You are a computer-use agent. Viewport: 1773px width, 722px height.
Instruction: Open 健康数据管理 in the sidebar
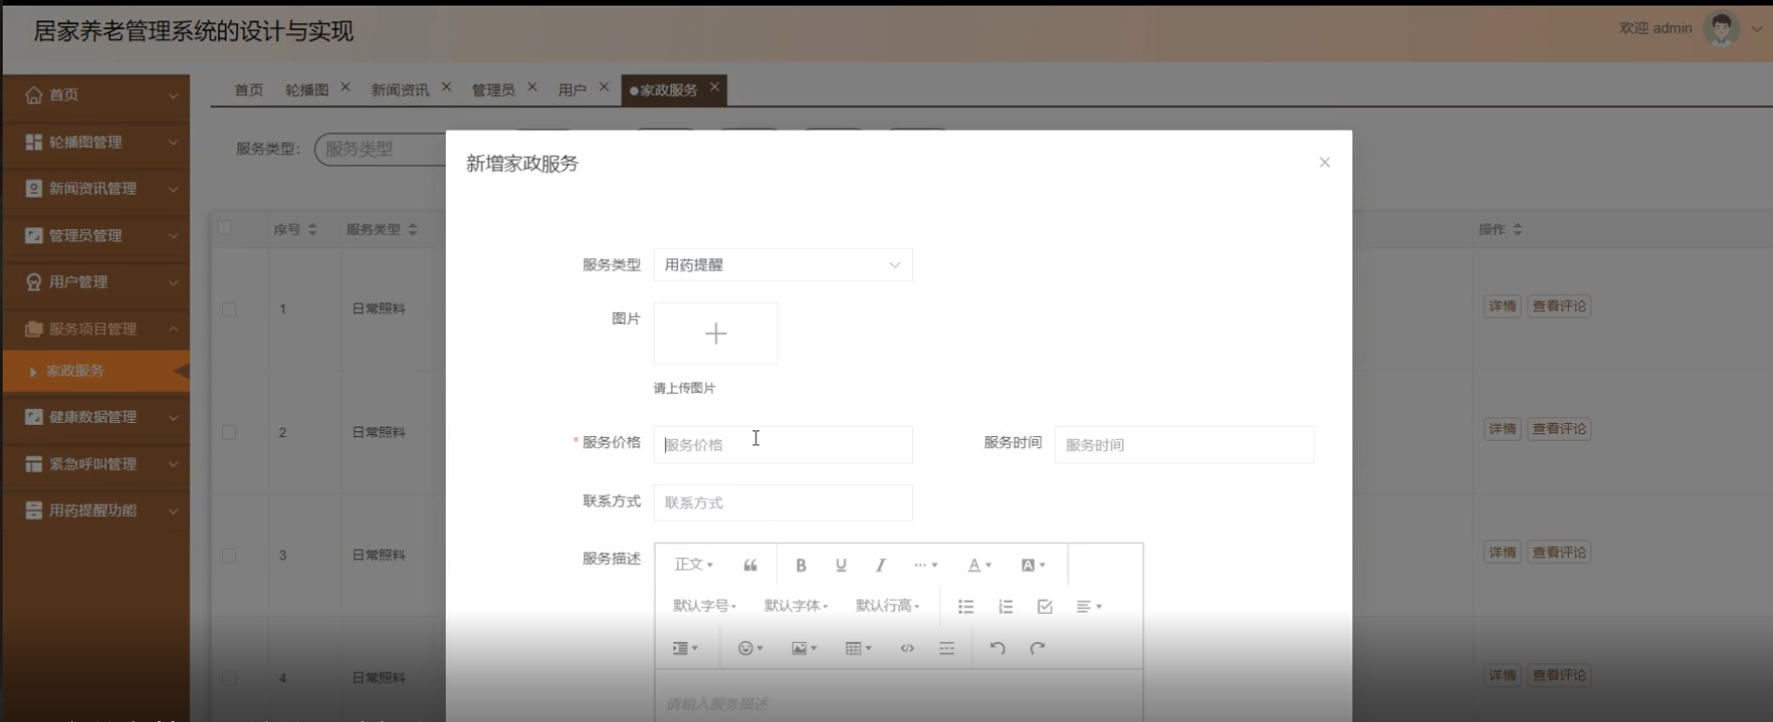pos(93,417)
